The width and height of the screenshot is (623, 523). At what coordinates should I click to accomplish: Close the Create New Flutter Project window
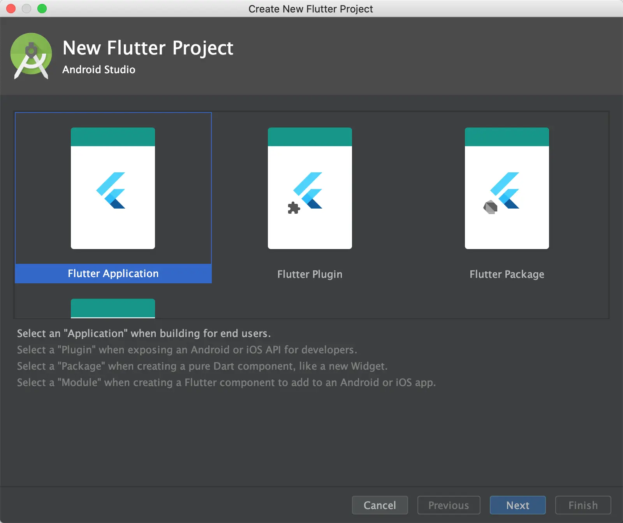(11, 9)
